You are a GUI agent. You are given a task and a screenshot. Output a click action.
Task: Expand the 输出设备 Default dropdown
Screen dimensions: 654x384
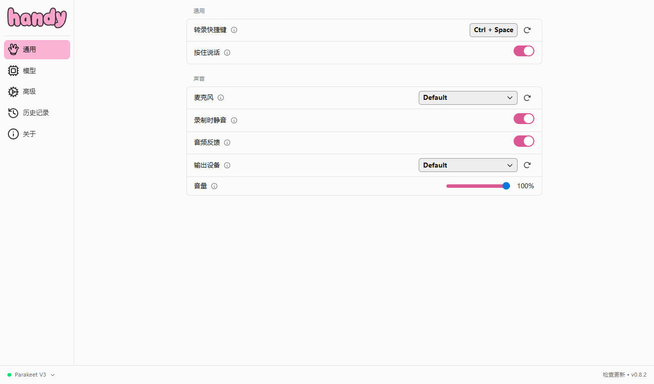point(468,166)
